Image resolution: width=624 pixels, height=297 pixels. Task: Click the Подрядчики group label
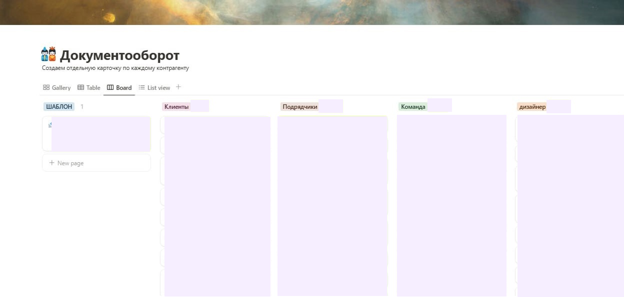click(300, 107)
